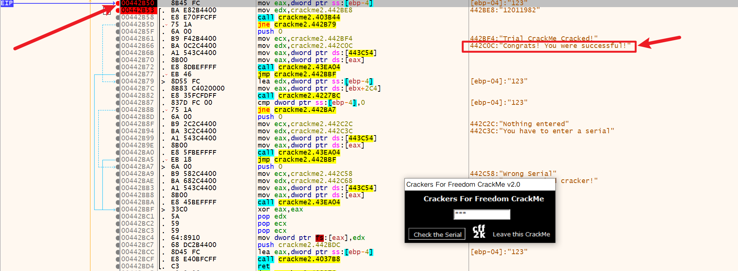Select the address 00442B79 in disassembly
738x271 pixels.
[x=138, y=82]
